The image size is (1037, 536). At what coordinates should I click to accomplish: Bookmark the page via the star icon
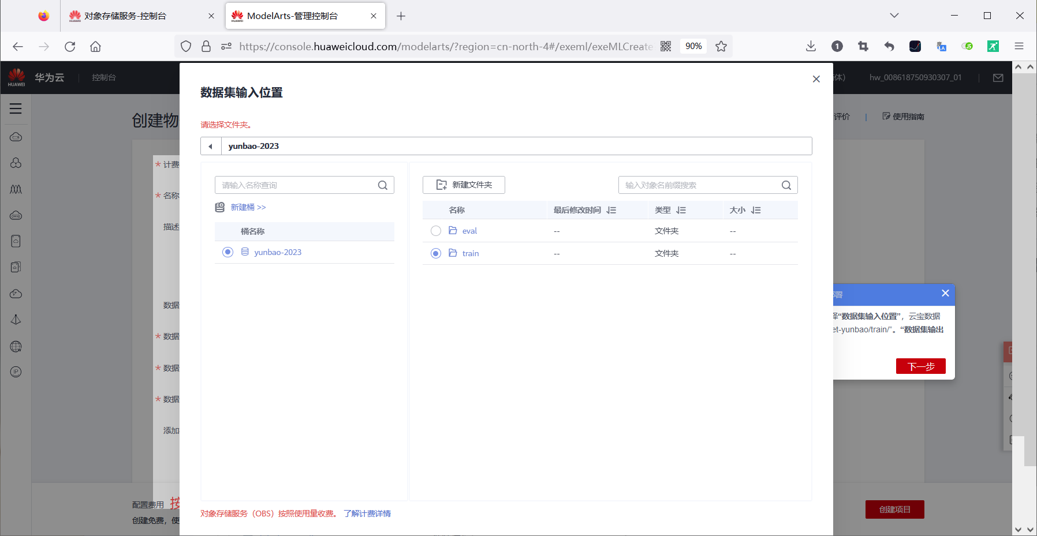click(721, 46)
